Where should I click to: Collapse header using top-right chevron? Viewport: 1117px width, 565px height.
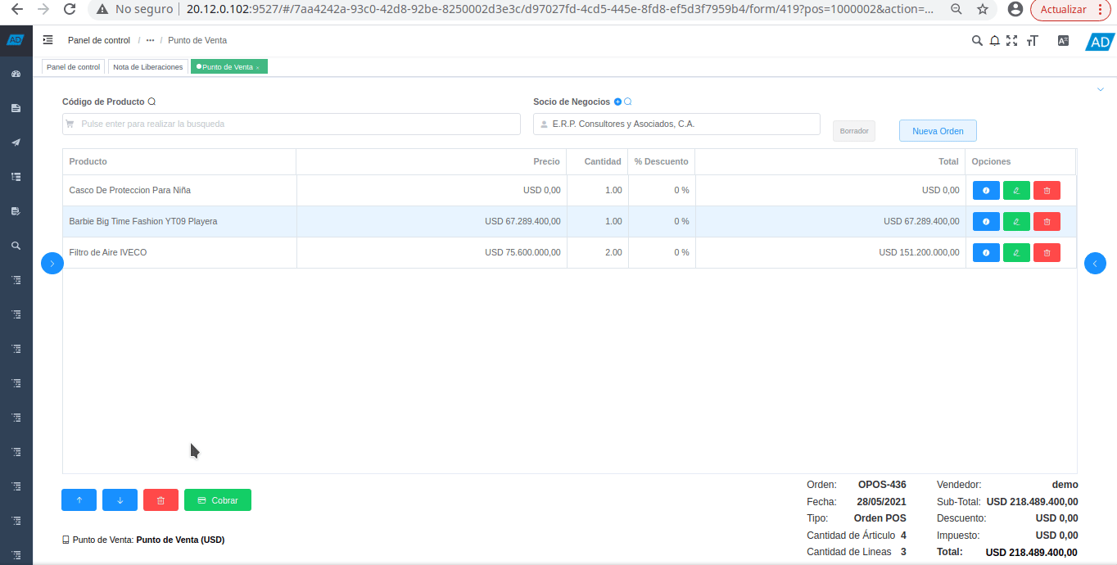pos(1100,89)
